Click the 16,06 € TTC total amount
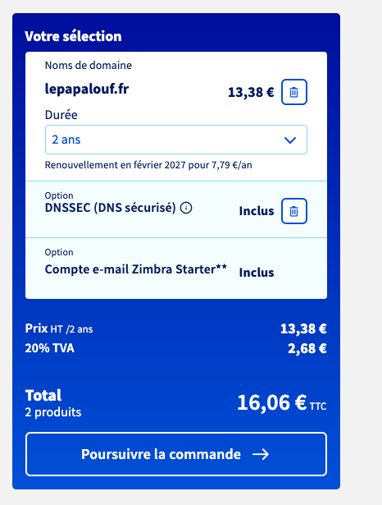The width and height of the screenshot is (382, 505). tap(282, 402)
